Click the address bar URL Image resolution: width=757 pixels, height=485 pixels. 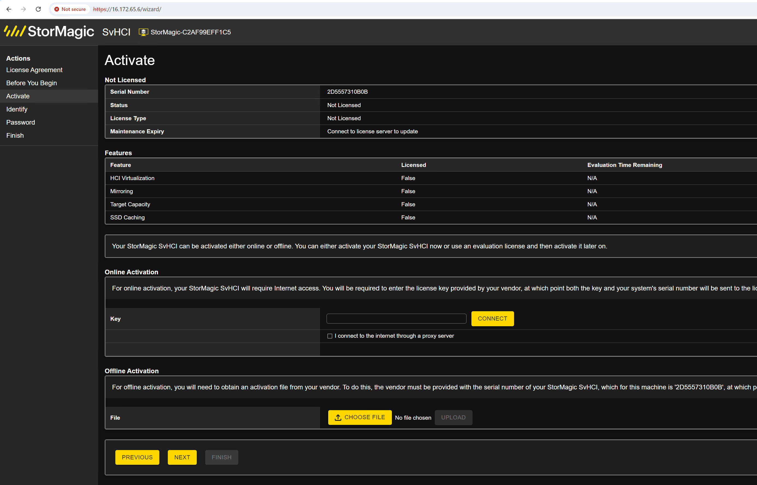127,9
